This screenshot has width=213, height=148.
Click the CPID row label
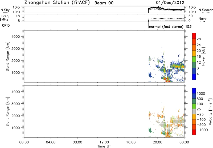pos(6,25)
